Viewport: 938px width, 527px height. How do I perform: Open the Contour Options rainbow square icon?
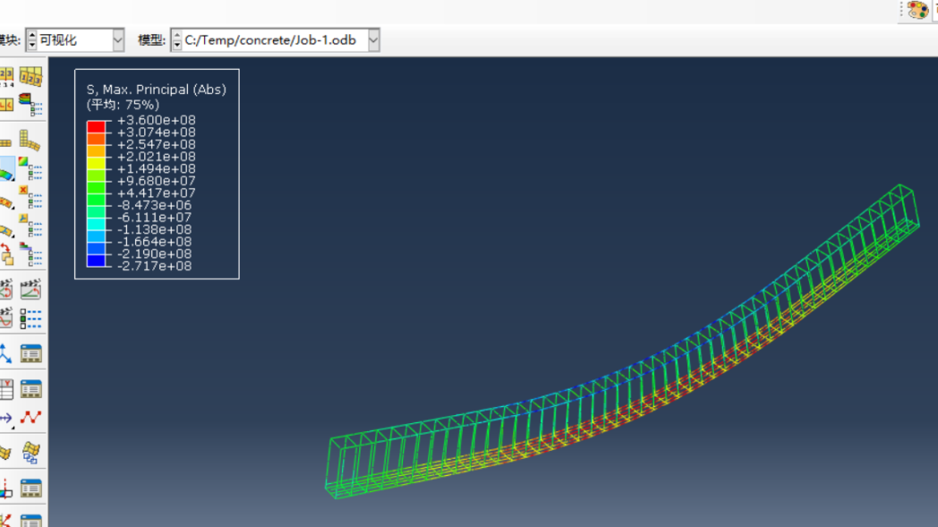[30, 168]
